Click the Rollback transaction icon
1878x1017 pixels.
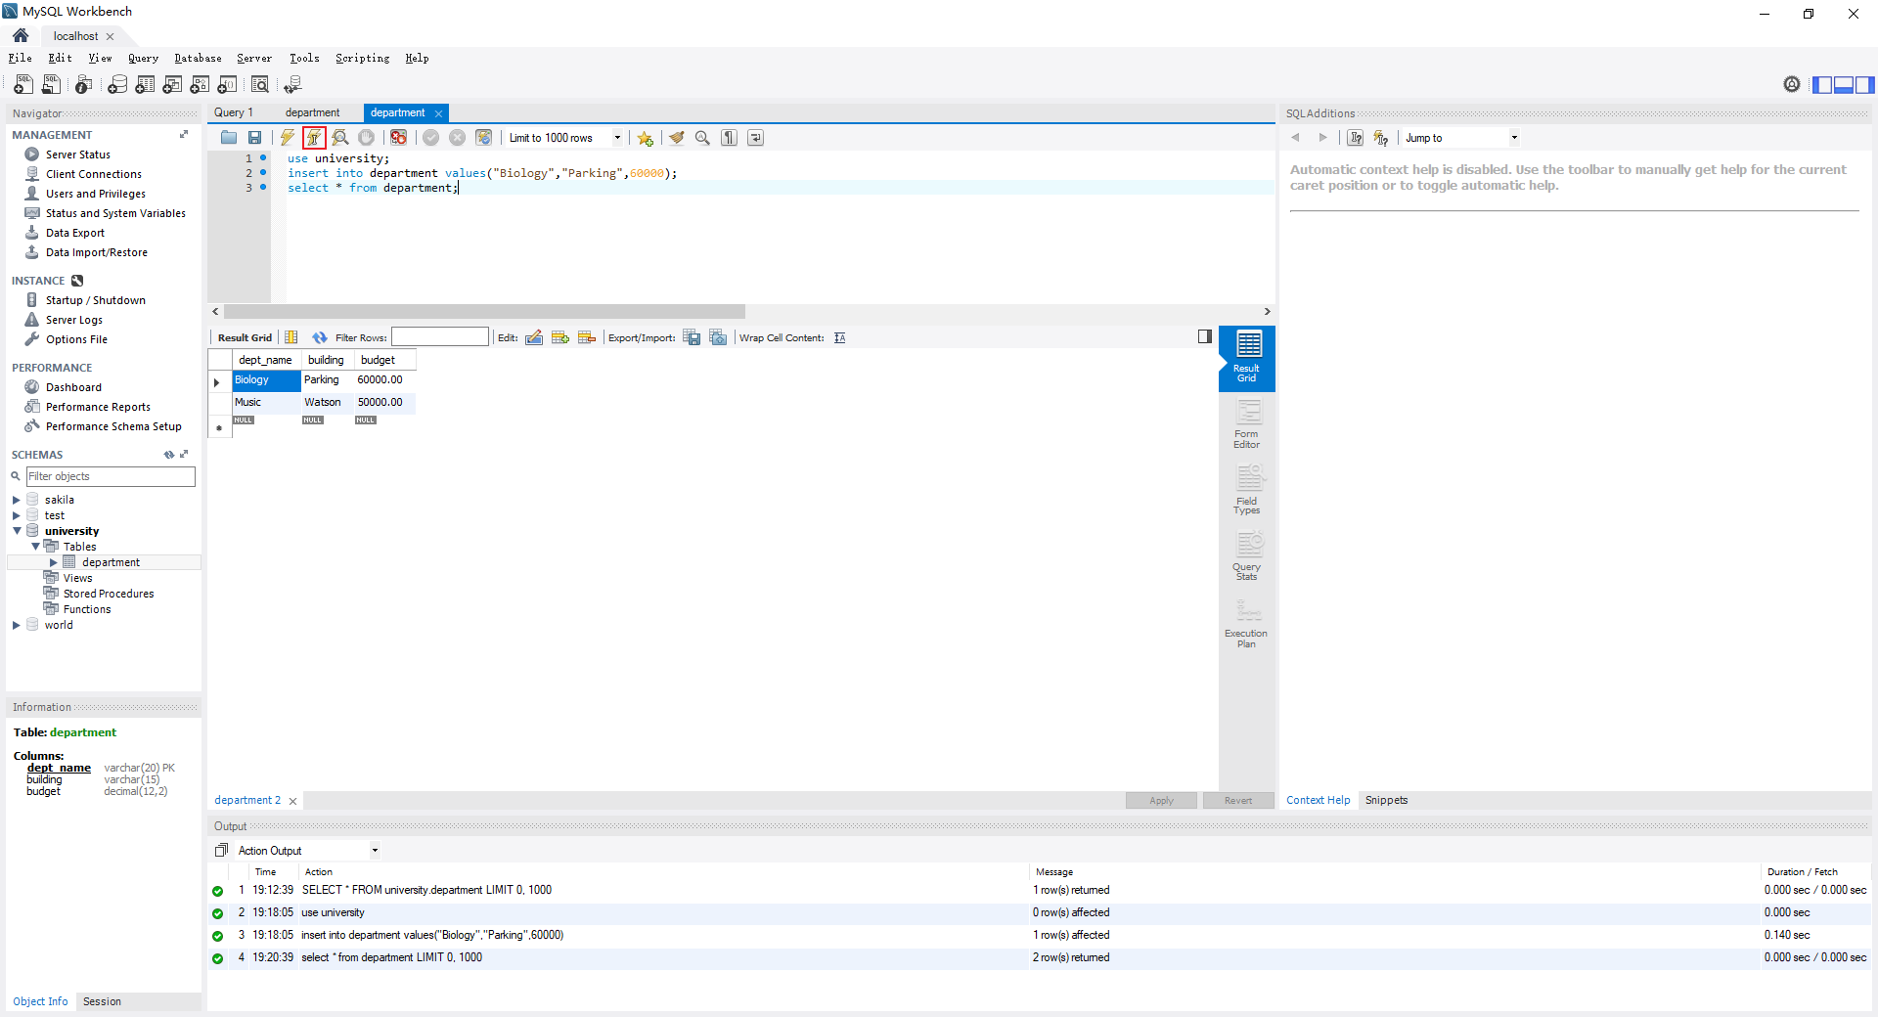pyautogui.click(x=457, y=138)
